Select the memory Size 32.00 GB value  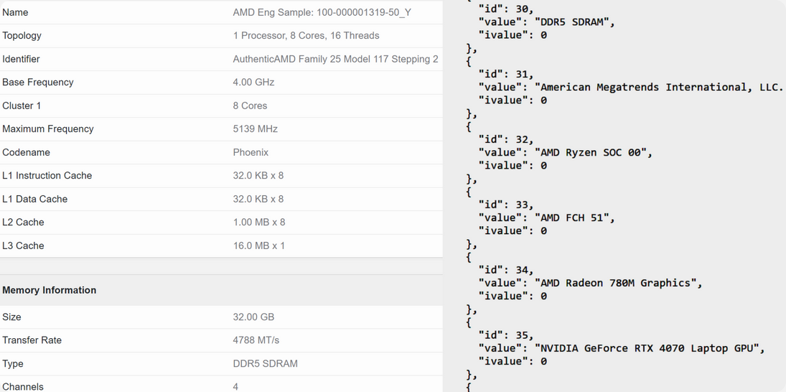tap(253, 317)
